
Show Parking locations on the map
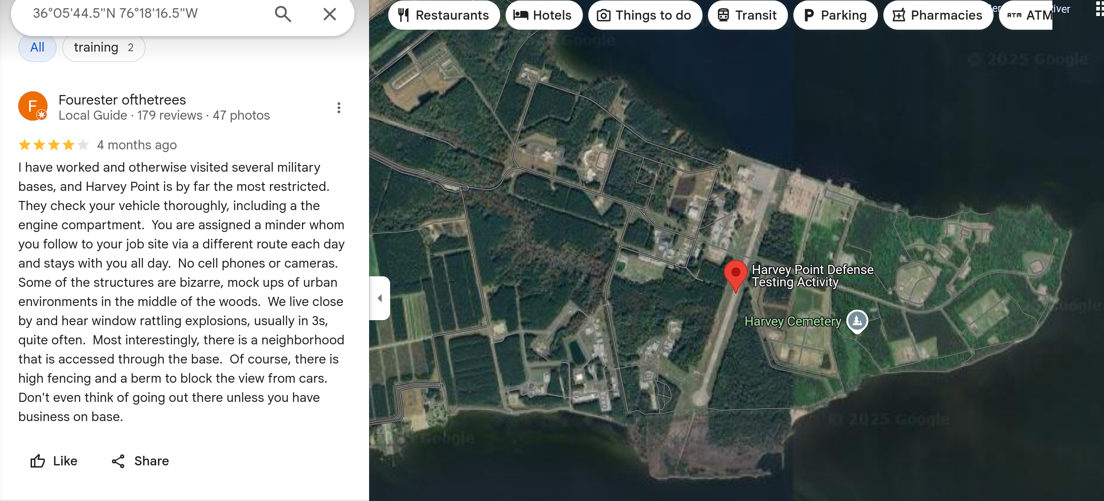click(x=835, y=15)
